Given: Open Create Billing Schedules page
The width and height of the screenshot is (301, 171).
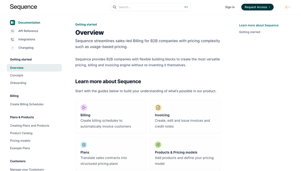Looking at the screenshot, I should pos(27,104).
